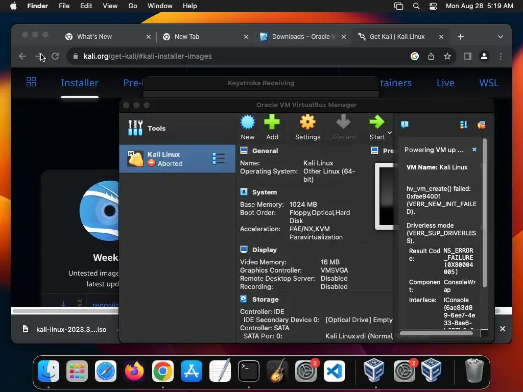
Task: Open Firefox from the Dock
Action: click(134, 371)
